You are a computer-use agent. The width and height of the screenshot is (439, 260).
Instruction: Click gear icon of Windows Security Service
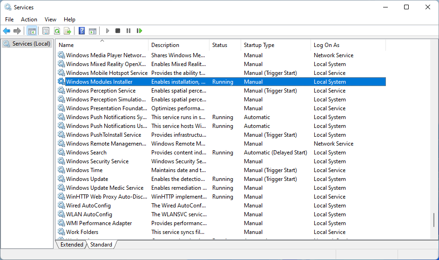pos(61,161)
